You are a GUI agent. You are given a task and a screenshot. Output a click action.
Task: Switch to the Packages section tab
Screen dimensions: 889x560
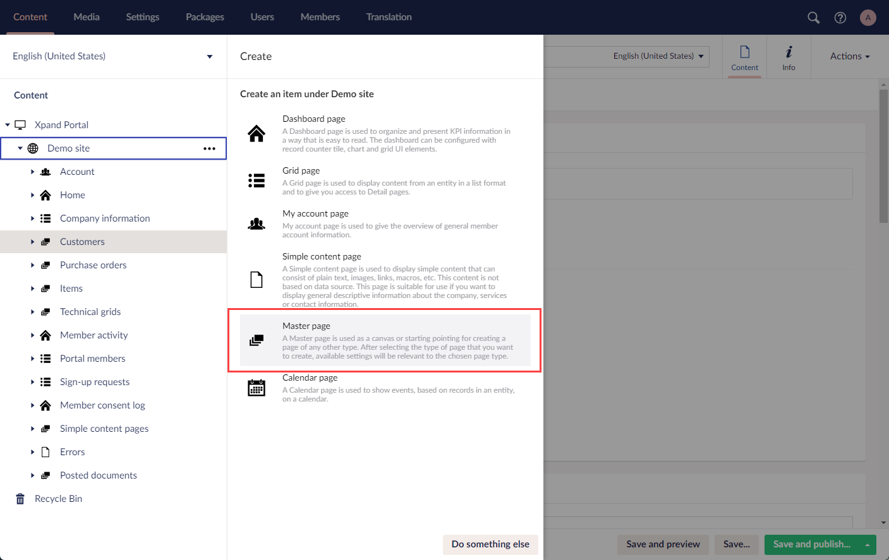point(205,17)
